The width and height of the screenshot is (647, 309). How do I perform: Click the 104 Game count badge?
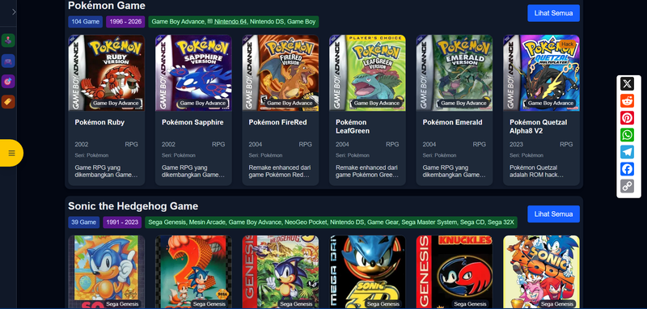point(86,22)
